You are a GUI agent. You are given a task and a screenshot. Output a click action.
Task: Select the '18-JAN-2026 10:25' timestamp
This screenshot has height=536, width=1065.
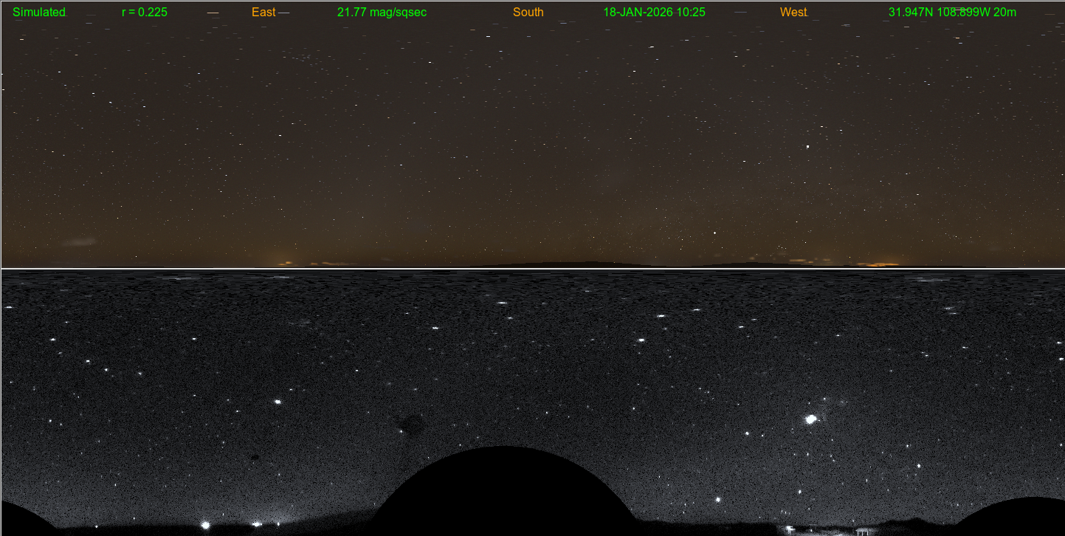(654, 13)
